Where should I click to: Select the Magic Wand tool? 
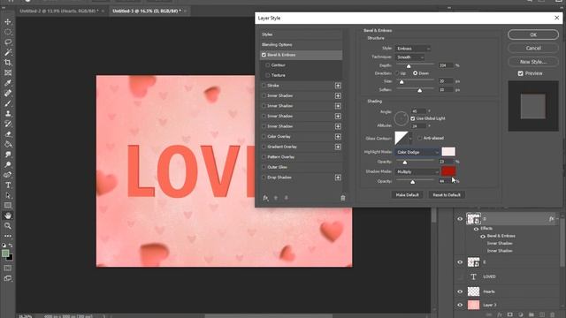(8, 52)
